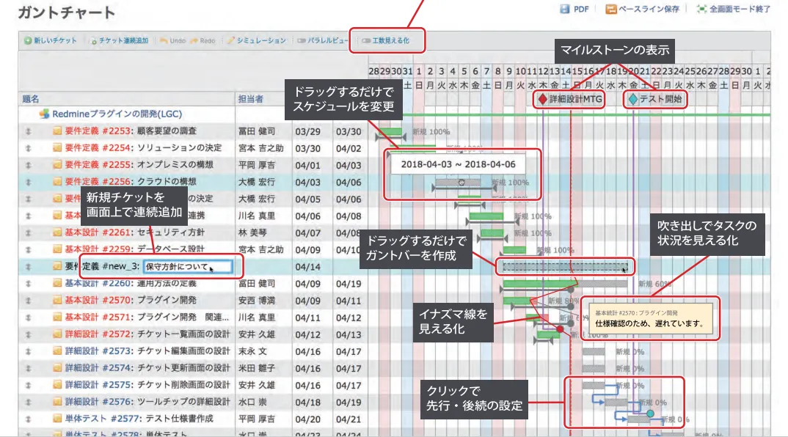
Task: Click the ticket icon beside #2259
Action: 57,249
